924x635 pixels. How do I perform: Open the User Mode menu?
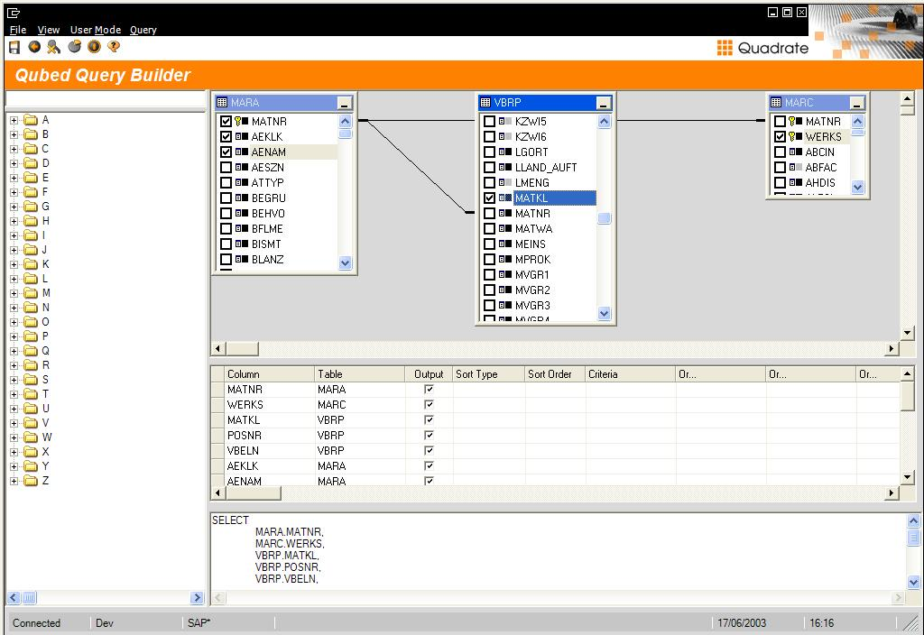[x=95, y=30]
